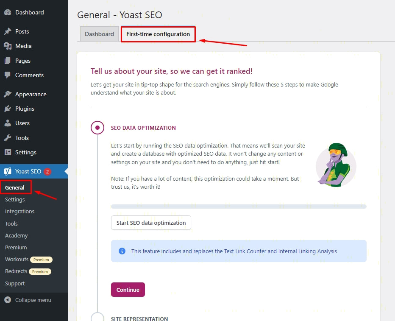Open the Yoast Integrations submenu item

(19, 211)
